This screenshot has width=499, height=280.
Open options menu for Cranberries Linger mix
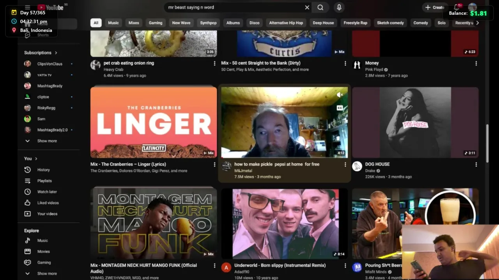(x=214, y=164)
